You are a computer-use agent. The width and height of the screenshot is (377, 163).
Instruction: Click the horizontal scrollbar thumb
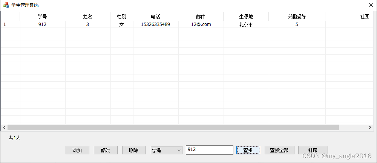[x=173, y=128]
